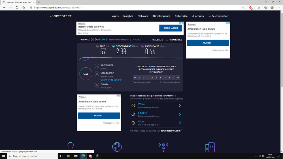Expand the Waze problems row arrow
This screenshot has width=283, height=159.
click(x=180, y=106)
